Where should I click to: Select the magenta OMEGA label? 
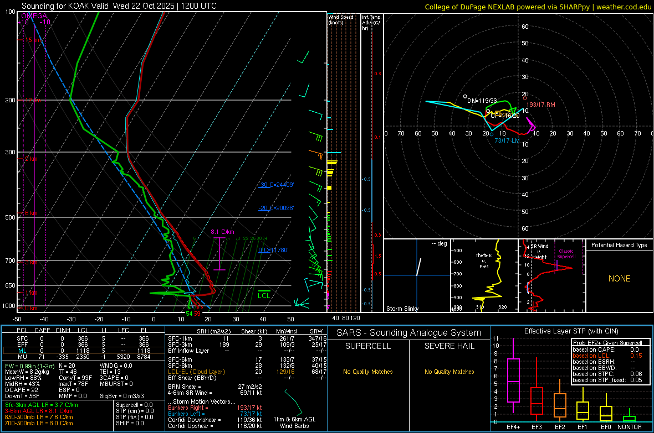[x=34, y=16]
